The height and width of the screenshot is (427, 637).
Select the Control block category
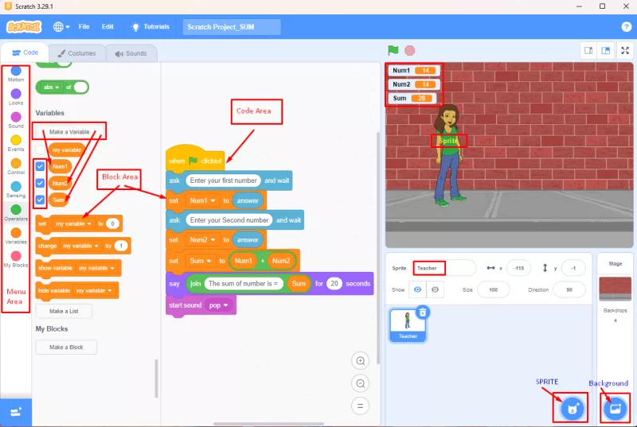(x=16, y=166)
